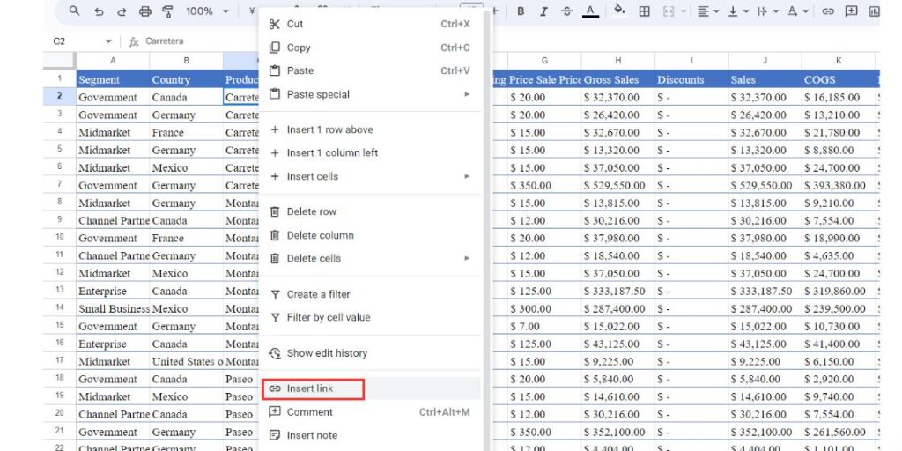Viewport: 902px width, 451px height.
Task: Increase font size with plus button
Action: tap(494, 11)
